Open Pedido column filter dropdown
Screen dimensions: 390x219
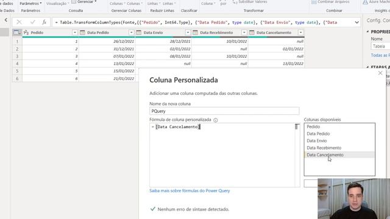pos(75,32)
